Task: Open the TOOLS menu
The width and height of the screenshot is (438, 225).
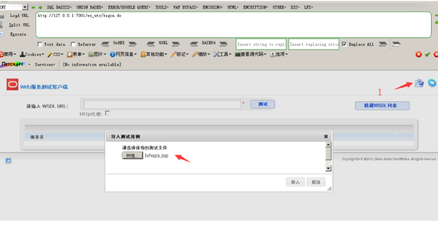Action: coord(162,7)
